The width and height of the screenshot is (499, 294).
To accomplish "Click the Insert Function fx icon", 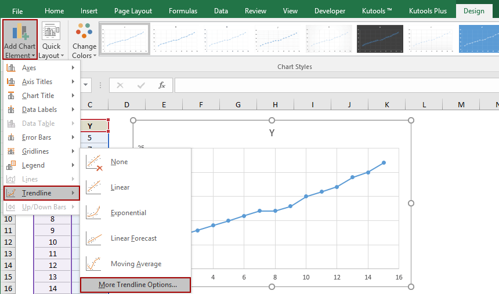I will pyautogui.click(x=162, y=85).
